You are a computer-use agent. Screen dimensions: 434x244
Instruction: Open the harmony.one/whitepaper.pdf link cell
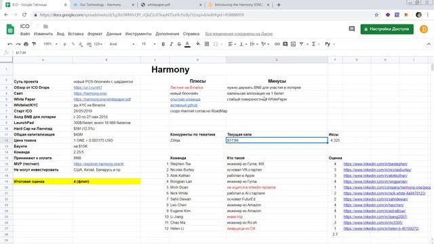pos(102,99)
